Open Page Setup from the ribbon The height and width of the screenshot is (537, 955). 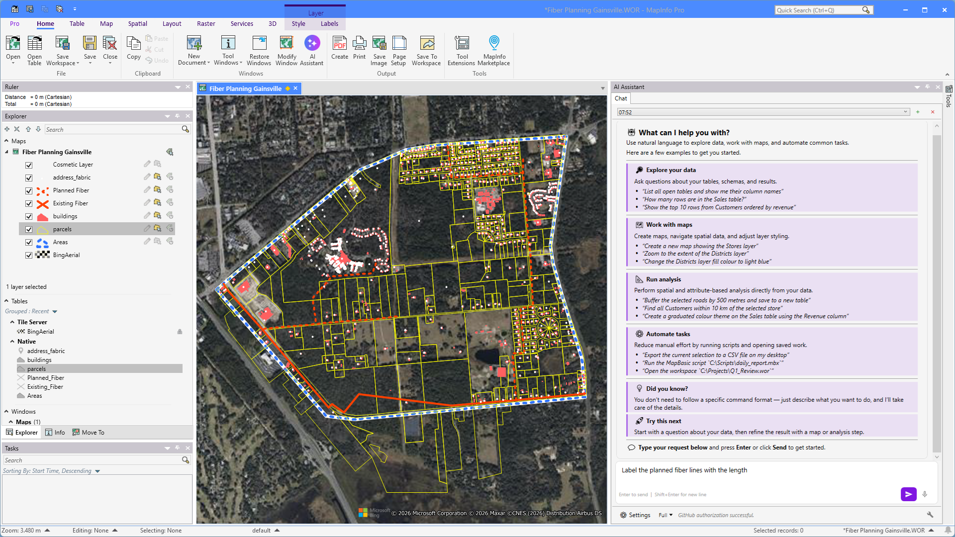(399, 50)
